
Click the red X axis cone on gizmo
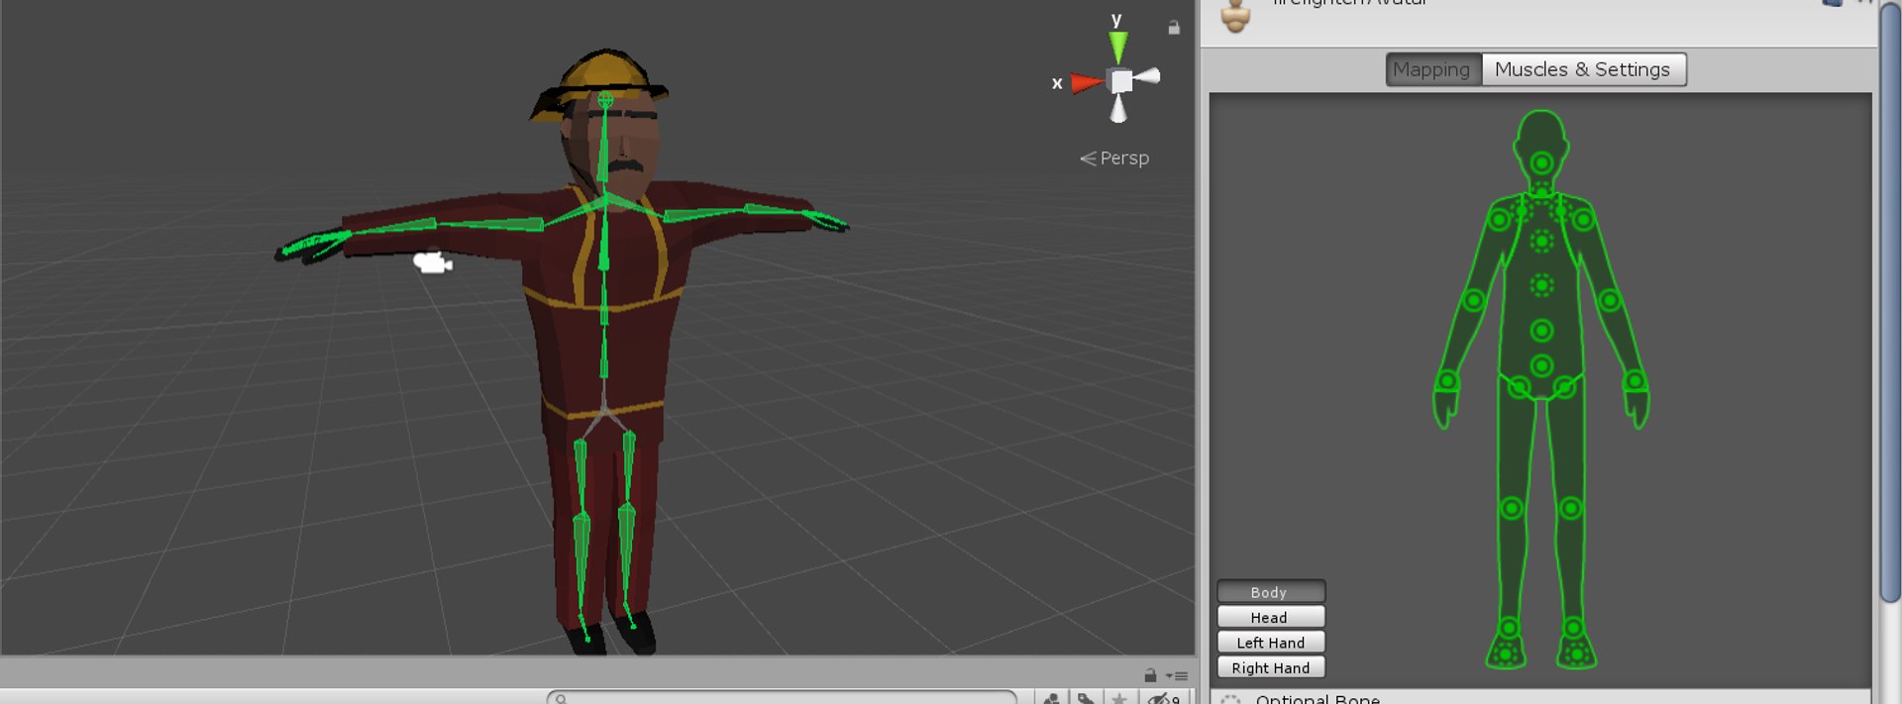1087,83
